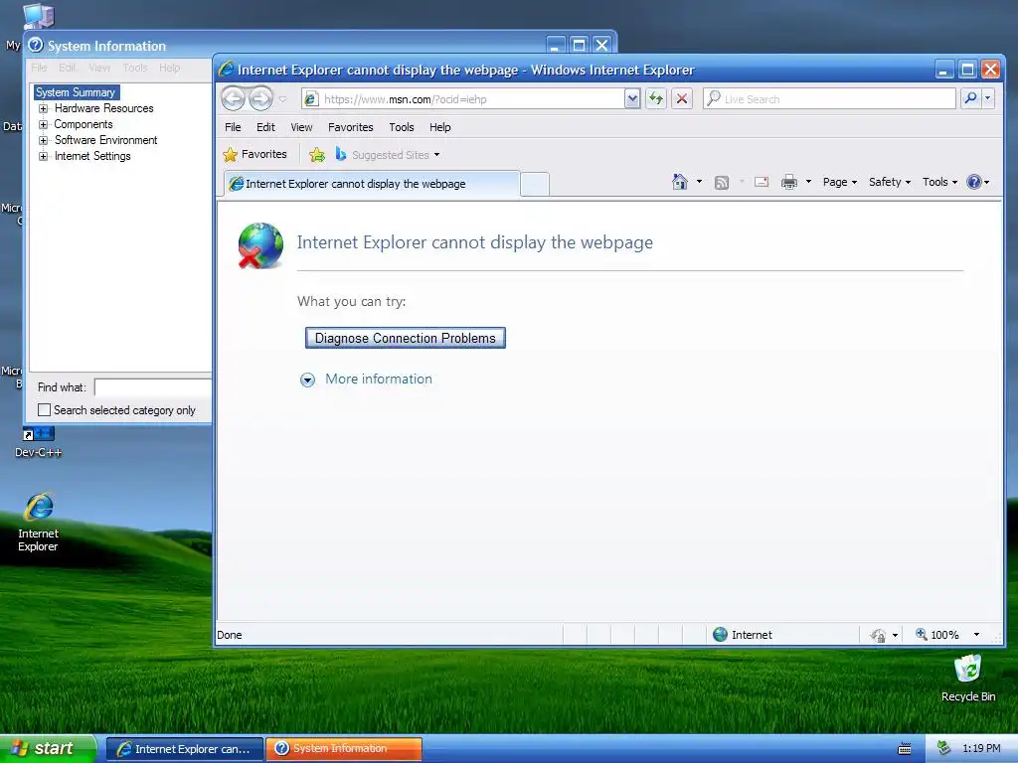
Task: Click System Information title bar icon
Action: click(x=36, y=45)
